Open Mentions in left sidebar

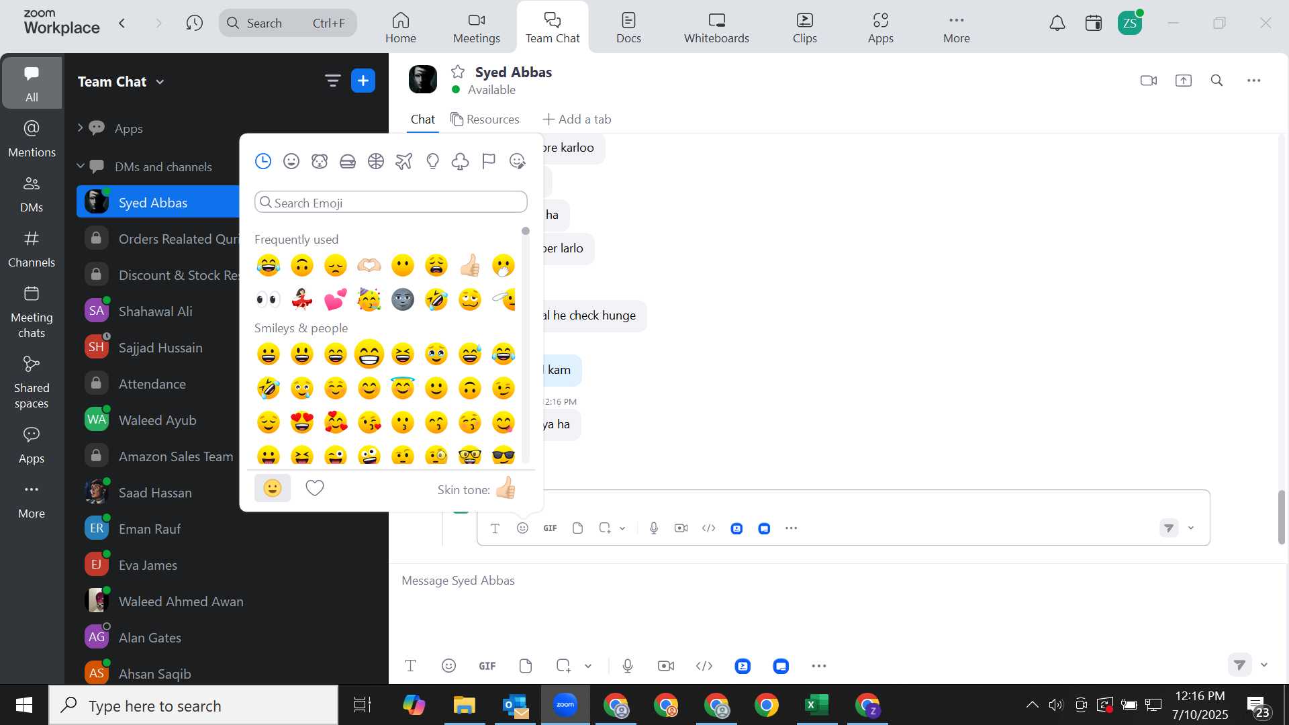[x=32, y=139]
